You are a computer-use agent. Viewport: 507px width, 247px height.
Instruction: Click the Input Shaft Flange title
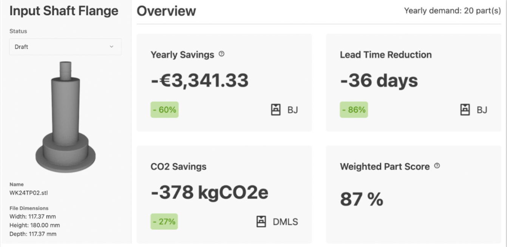(x=64, y=11)
